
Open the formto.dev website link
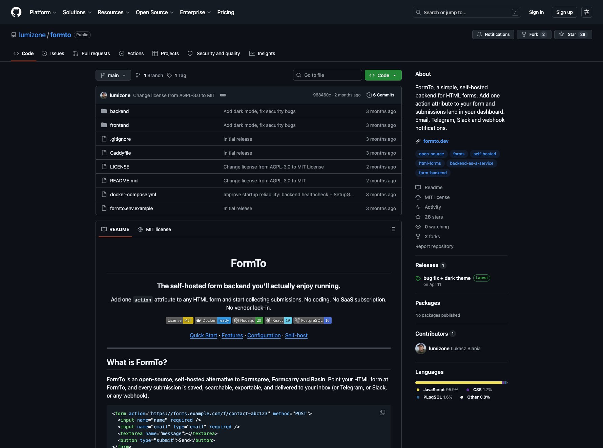click(x=436, y=141)
